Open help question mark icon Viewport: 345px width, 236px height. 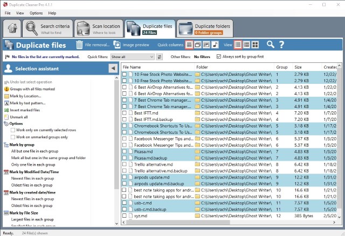tap(281, 45)
